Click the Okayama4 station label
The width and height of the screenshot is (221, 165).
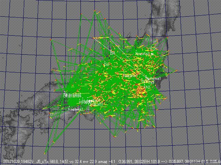click(72, 96)
